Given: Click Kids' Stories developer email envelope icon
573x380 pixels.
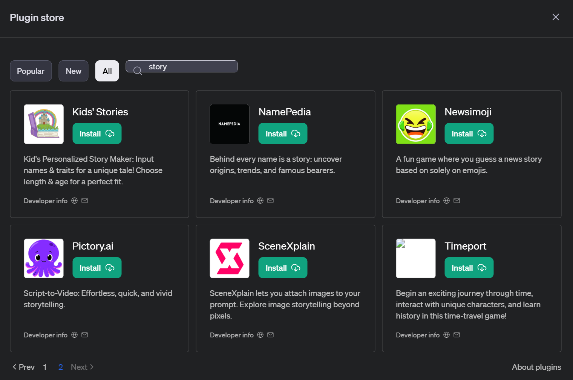Looking at the screenshot, I should click(x=85, y=201).
